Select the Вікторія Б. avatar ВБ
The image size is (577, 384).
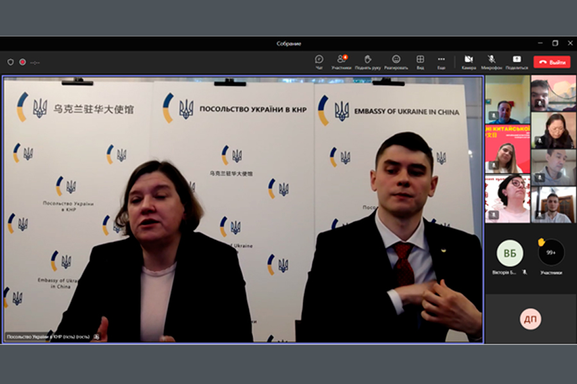(x=510, y=253)
